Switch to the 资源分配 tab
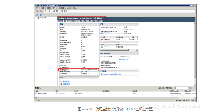The height and width of the screenshot is (112, 203). point(77,21)
